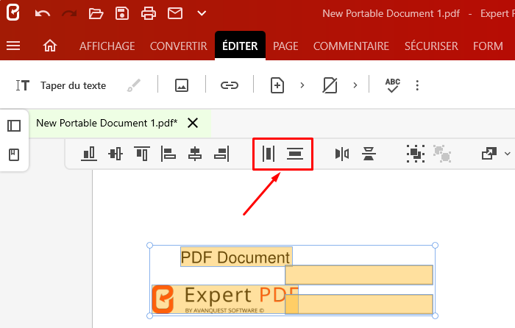Open the hamburger menu

pyautogui.click(x=13, y=46)
